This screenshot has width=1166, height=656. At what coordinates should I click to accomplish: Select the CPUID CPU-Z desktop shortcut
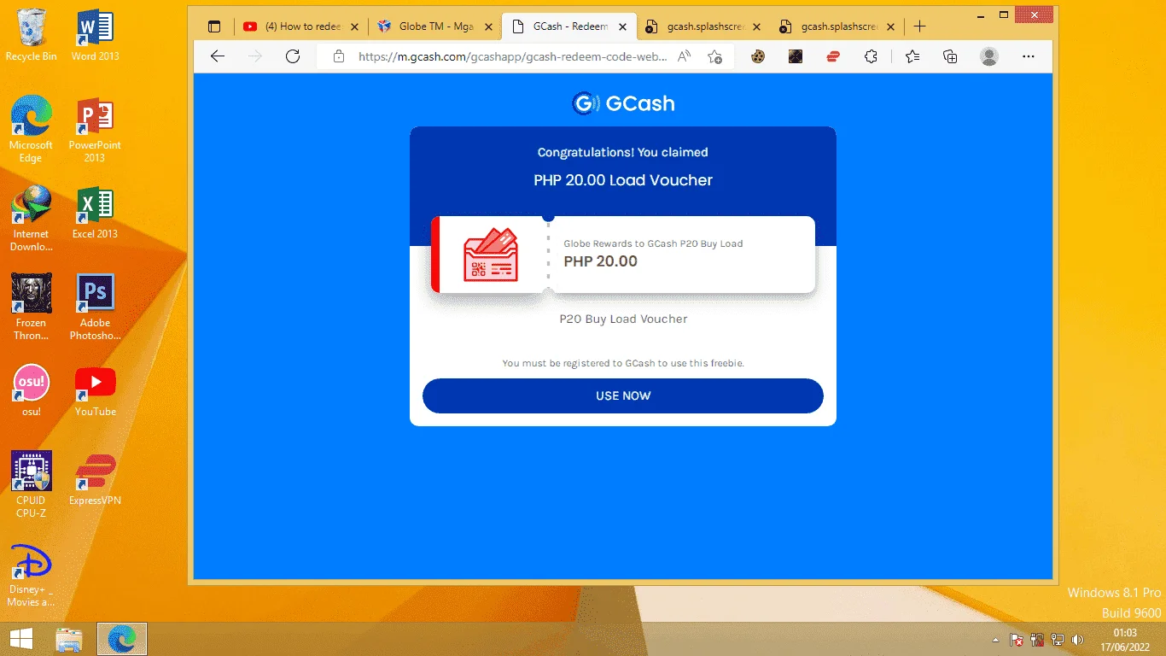click(31, 485)
